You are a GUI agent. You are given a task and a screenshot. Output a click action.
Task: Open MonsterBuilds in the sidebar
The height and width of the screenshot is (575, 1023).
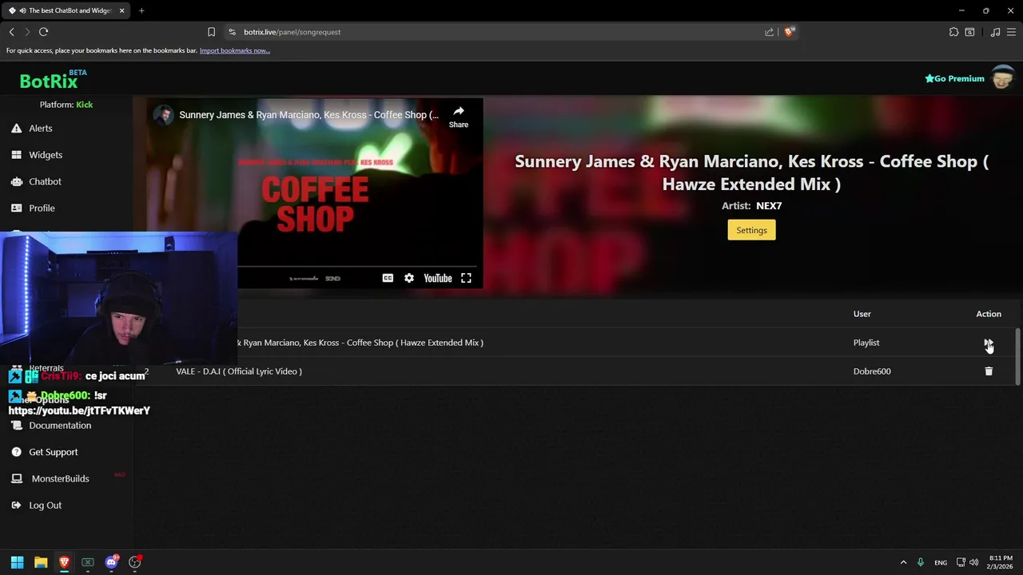coord(60,478)
